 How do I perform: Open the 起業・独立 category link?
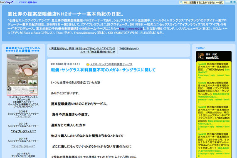32,3
